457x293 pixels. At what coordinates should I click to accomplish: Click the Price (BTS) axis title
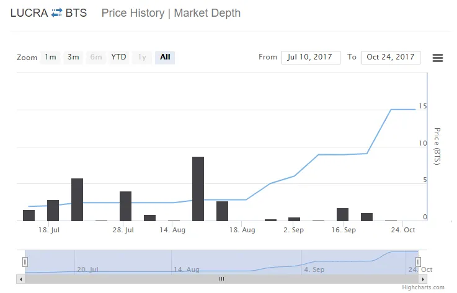(x=437, y=146)
